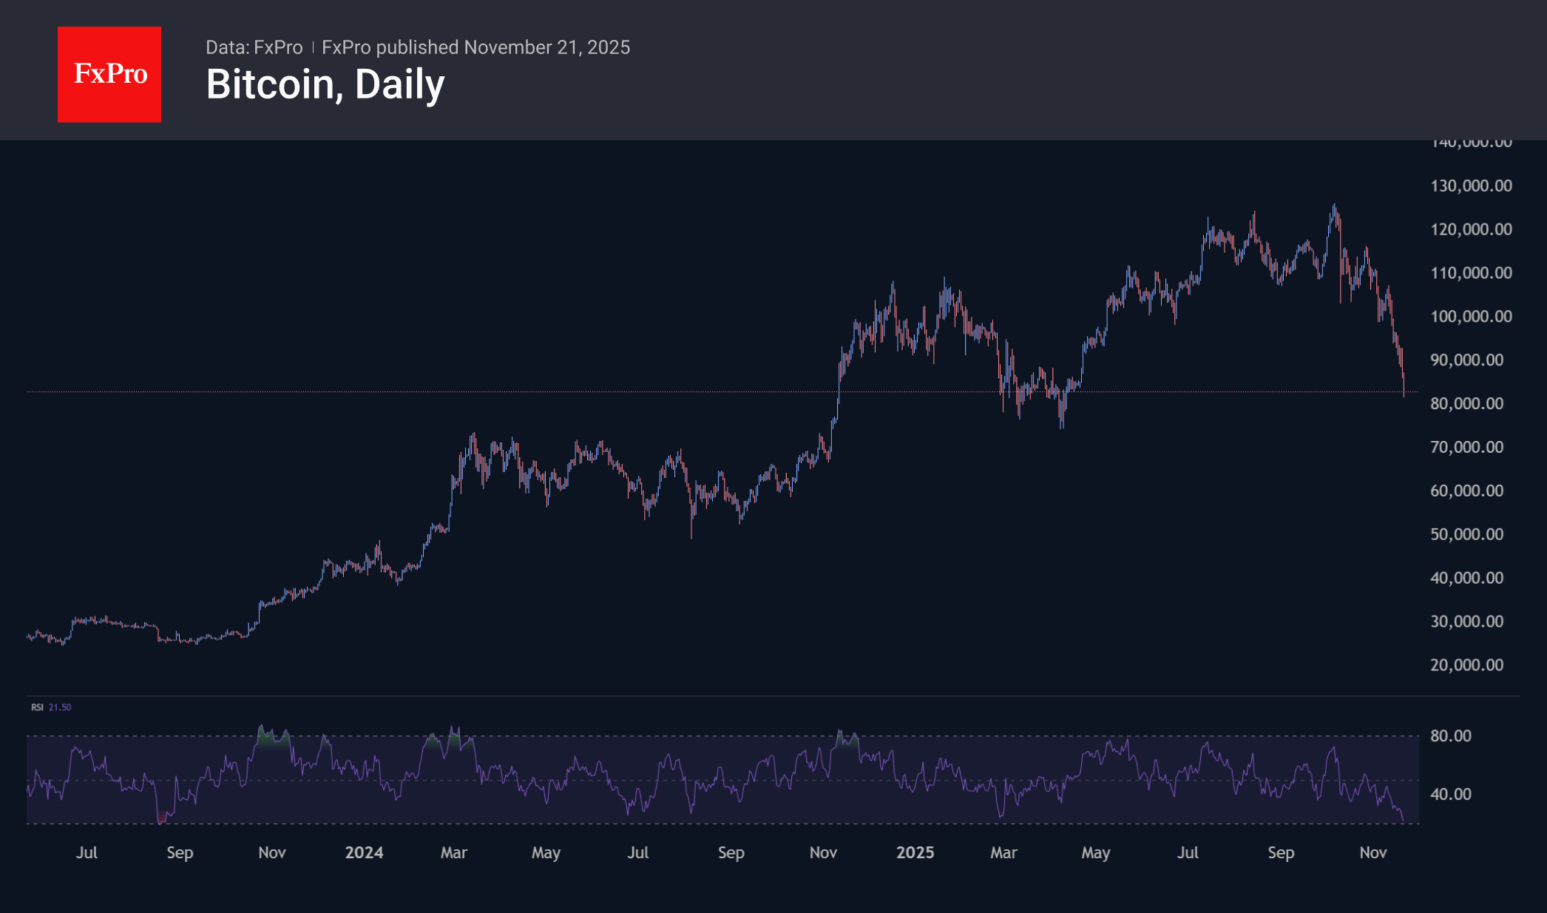Click the 100,000.00 price axis label
1547x913 pixels.
click(1470, 317)
